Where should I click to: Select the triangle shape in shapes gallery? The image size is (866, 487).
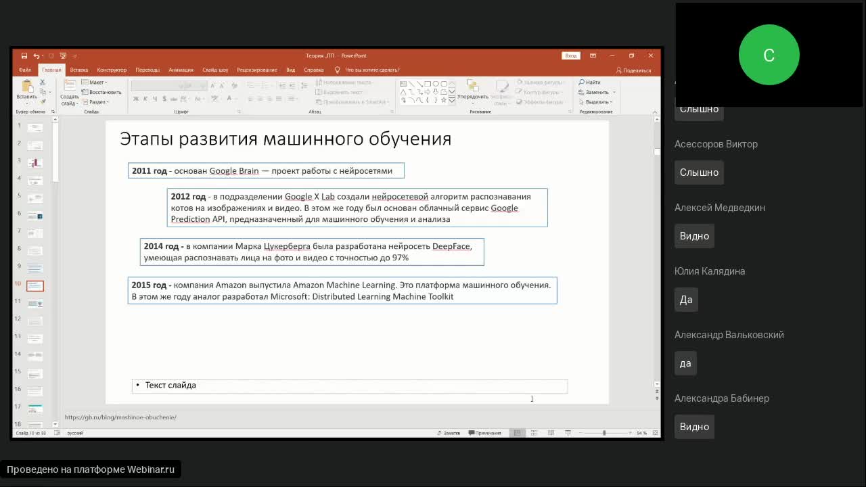403,92
